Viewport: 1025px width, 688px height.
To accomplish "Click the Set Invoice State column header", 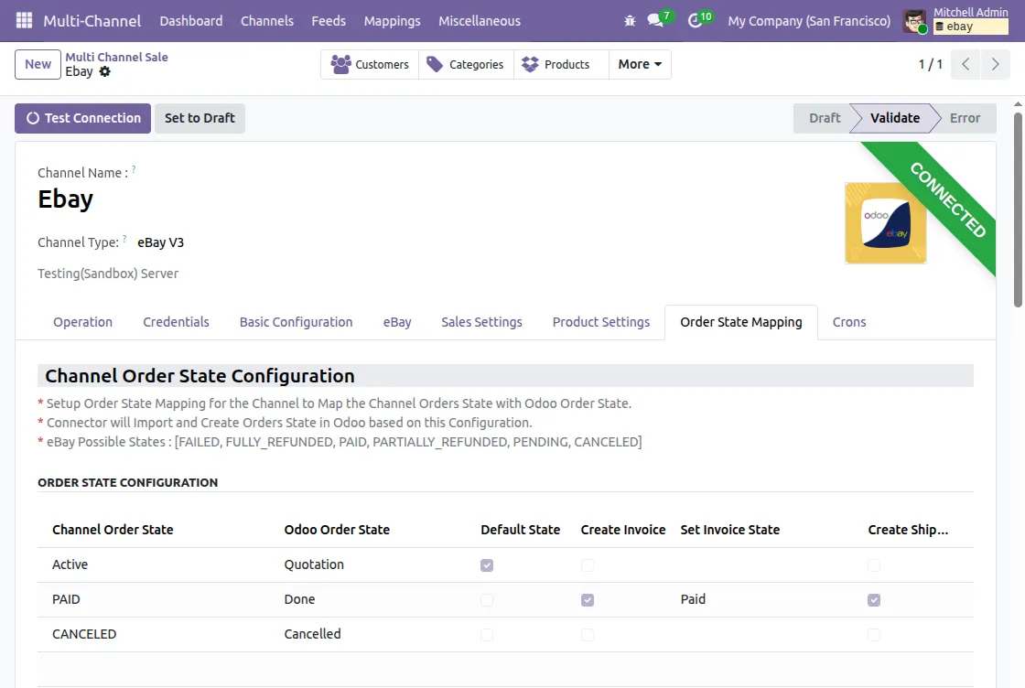I will [x=729, y=530].
